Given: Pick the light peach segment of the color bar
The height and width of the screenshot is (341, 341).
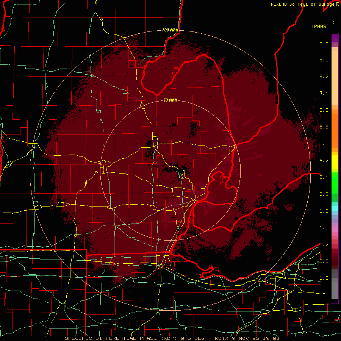Looking at the screenshot, I should pos(335,78).
